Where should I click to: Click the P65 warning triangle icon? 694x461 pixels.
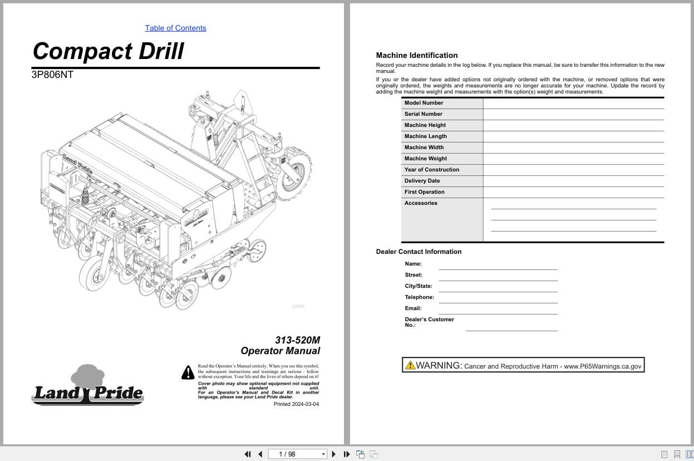pos(410,365)
